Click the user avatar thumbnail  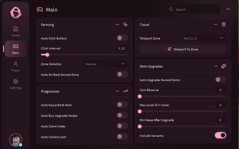click(x=16, y=140)
